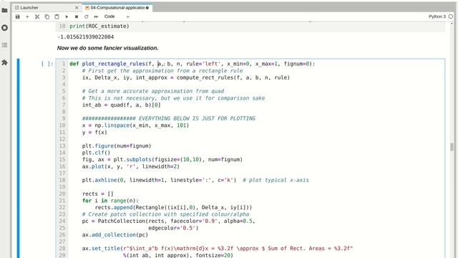
Task: Click the kernel status circle indicator
Action: coord(451,16)
